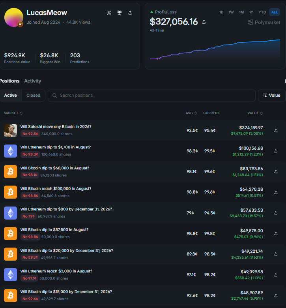Share the Bitcoin reach $100,000 position
The height and width of the screenshot is (308, 286).
276,192
